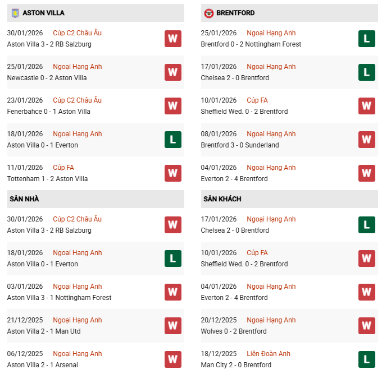This screenshot has width=382, height=374.
Task: Click the W badge beside Brentford 3 - 0 Sunderland
Action: point(366,140)
